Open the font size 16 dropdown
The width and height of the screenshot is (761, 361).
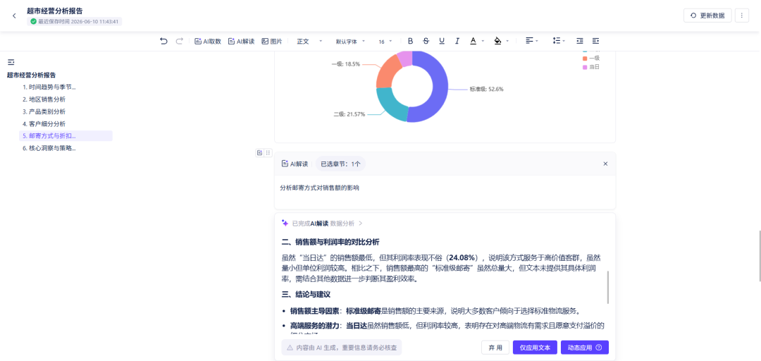[x=385, y=42]
